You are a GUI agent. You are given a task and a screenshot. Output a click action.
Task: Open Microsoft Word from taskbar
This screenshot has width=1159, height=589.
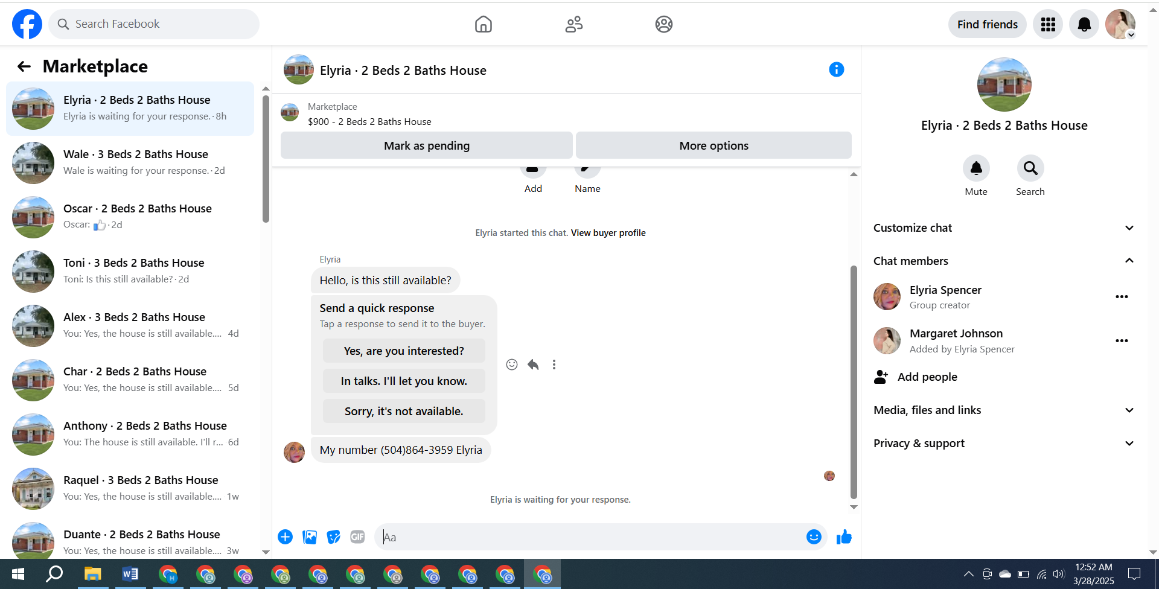click(x=130, y=574)
